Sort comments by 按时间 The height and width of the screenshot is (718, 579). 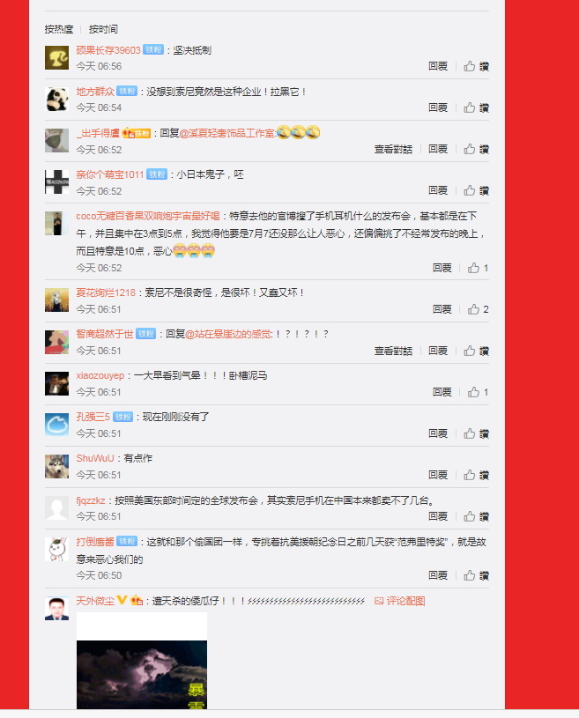103,29
